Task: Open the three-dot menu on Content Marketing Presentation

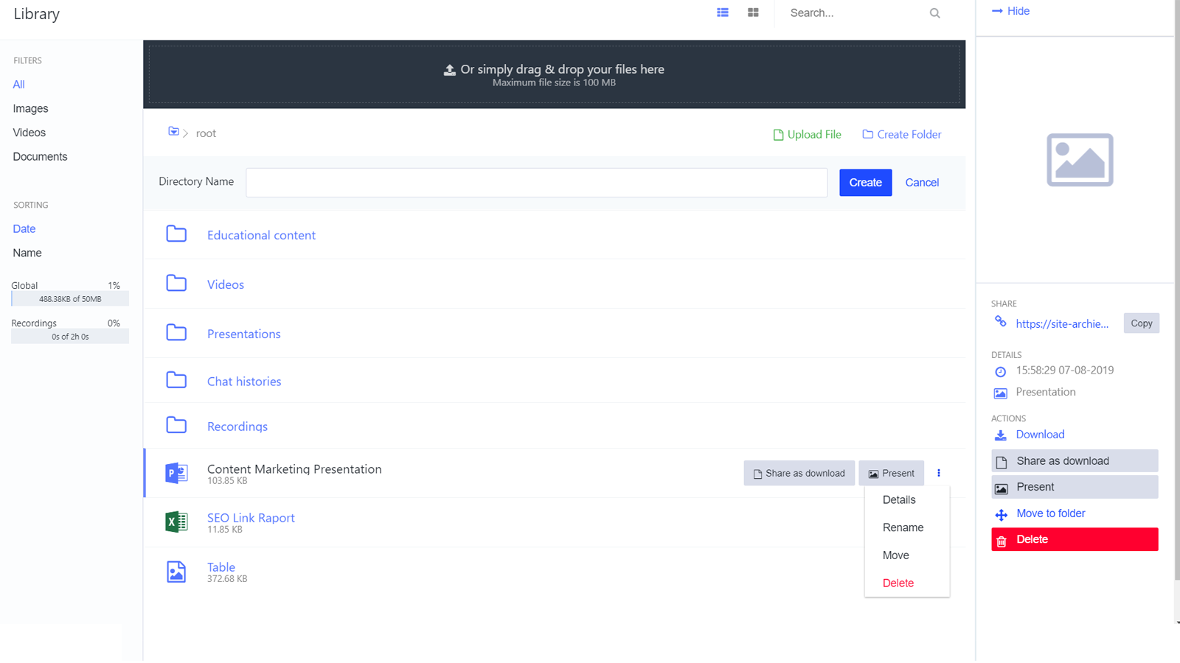Action: (938, 473)
